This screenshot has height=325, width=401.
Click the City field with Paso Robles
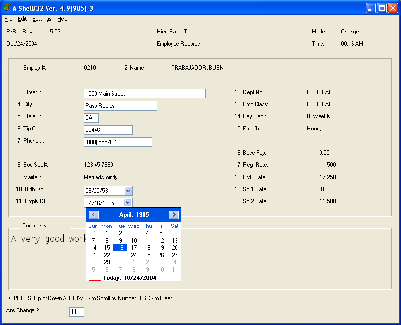(x=120, y=106)
